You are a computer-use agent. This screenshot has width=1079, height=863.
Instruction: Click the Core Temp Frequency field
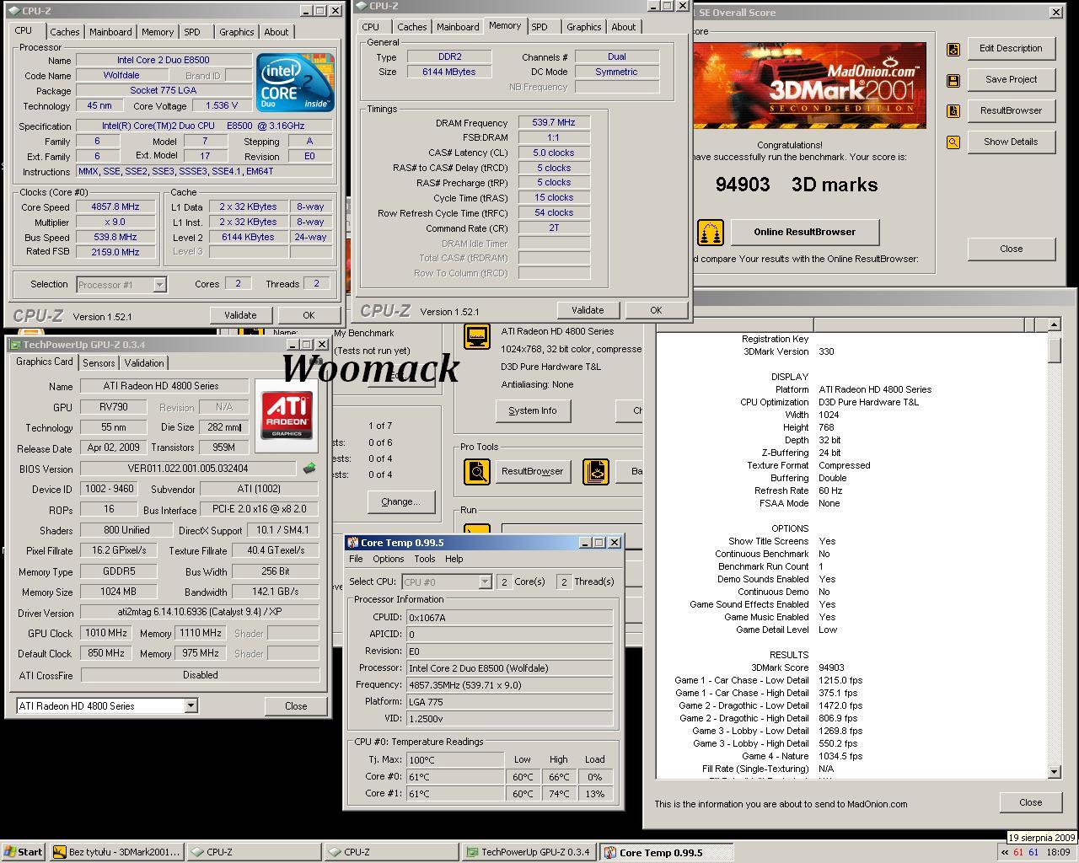(x=509, y=684)
